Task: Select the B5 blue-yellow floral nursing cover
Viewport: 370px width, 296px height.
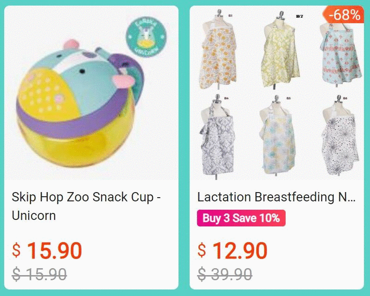Action: click(x=277, y=136)
